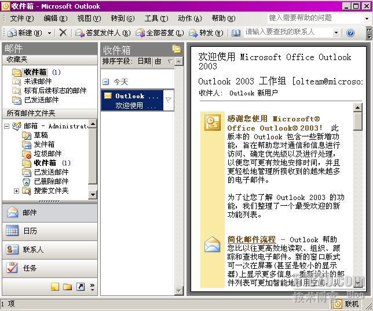Collapse the 今天 message group

click(105, 82)
